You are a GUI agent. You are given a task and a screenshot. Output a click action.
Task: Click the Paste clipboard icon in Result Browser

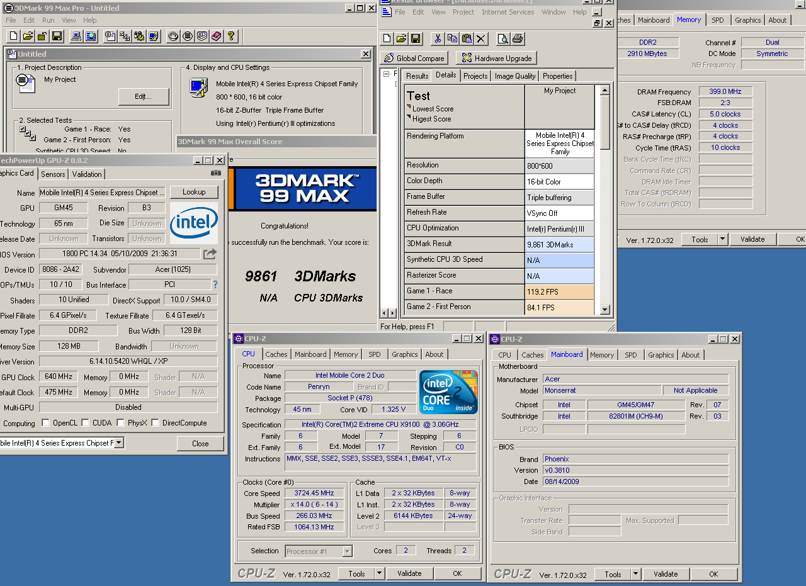[x=467, y=39]
